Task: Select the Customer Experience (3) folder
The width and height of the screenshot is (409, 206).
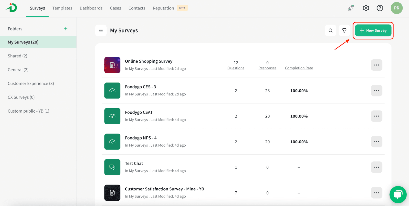Action: tap(31, 83)
